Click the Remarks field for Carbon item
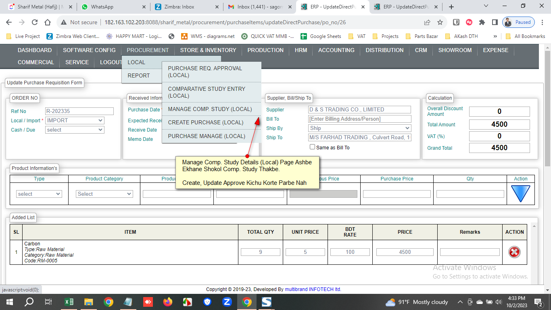The image size is (551, 310). click(x=470, y=252)
